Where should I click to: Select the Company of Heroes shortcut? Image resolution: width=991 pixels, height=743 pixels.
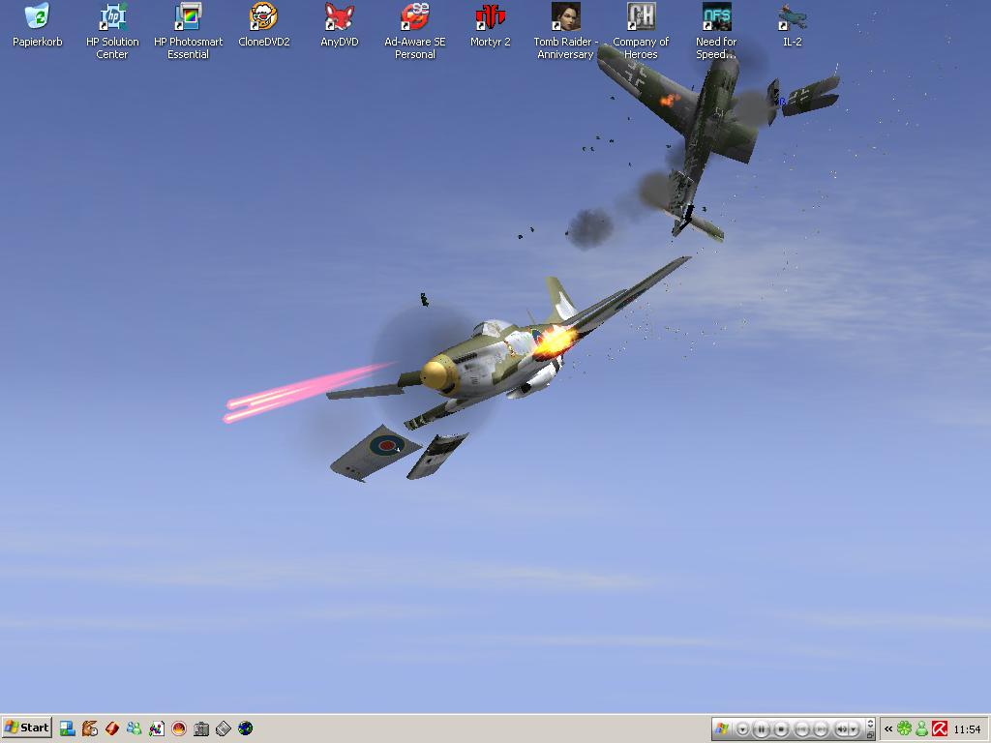641,32
